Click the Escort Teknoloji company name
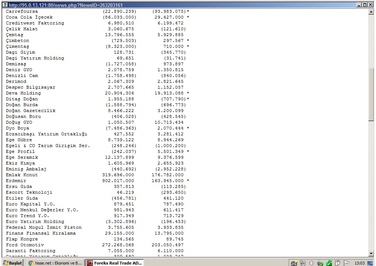The image size is (376, 266). pyautogui.click(x=29, y=193)
